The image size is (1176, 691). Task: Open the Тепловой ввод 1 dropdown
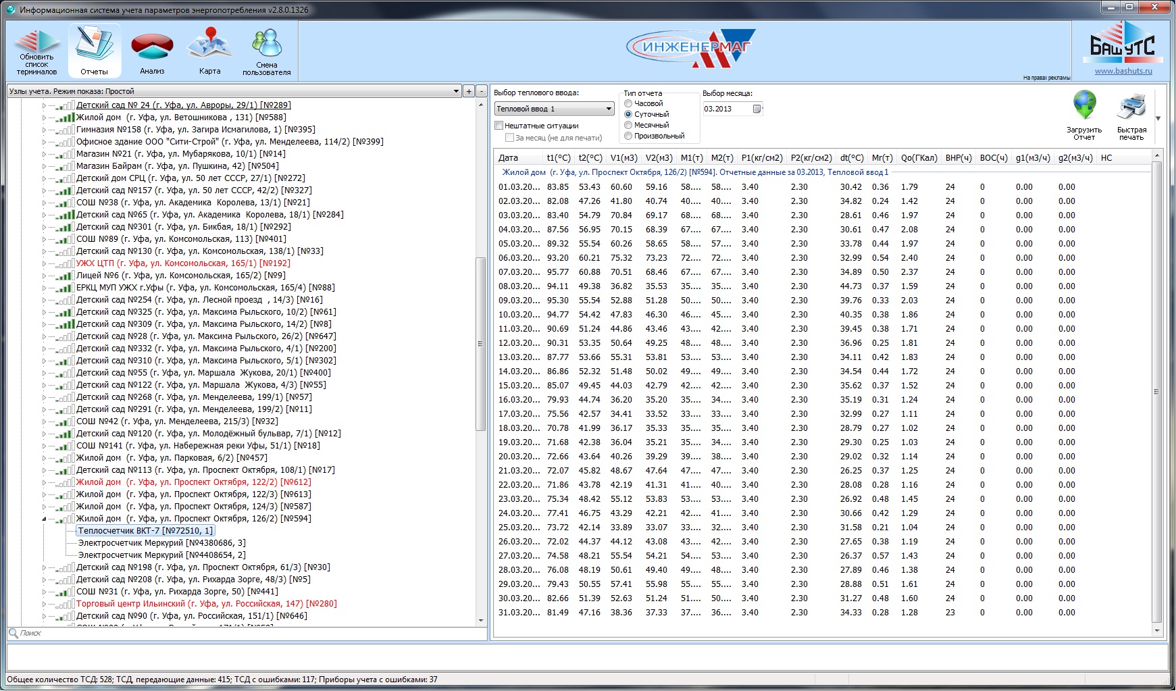tap(554, 109)
